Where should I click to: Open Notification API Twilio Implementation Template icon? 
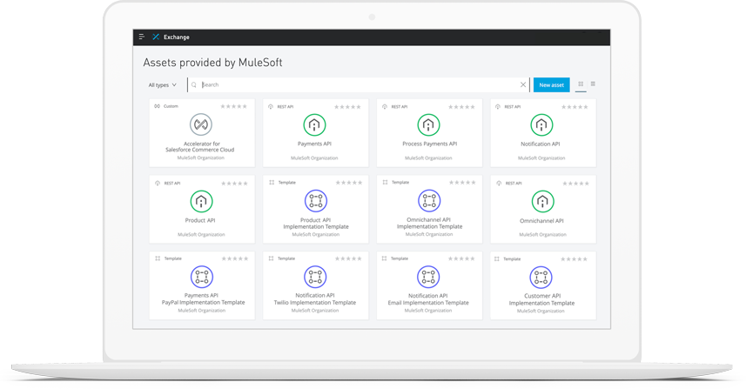pos(315,277)
